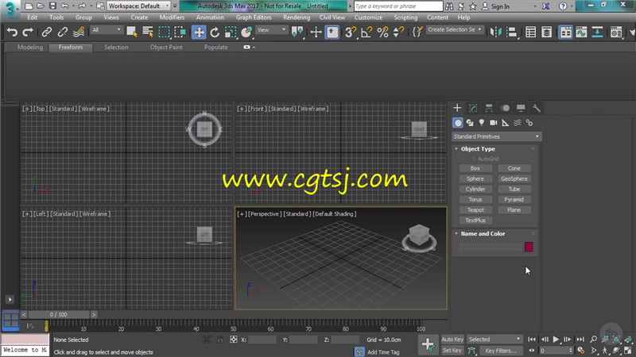
Task: Click the Redo arrow in main toolbar
Action: pos(28,32)
